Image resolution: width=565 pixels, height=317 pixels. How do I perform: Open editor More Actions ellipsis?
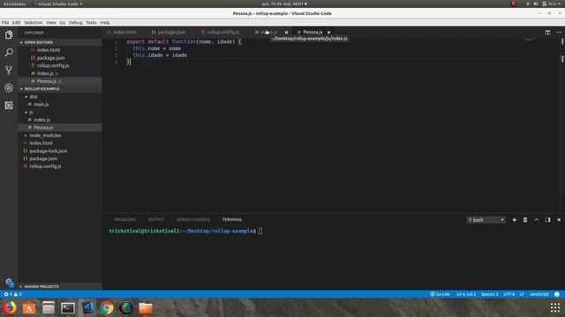(x=559, y=33)
